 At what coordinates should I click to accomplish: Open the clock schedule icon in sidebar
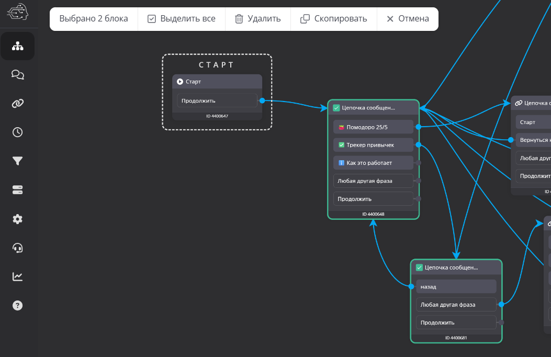18,132
